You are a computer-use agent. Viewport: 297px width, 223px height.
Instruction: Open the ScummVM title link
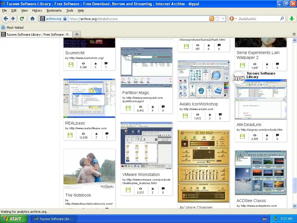click(x=75, y=53)
